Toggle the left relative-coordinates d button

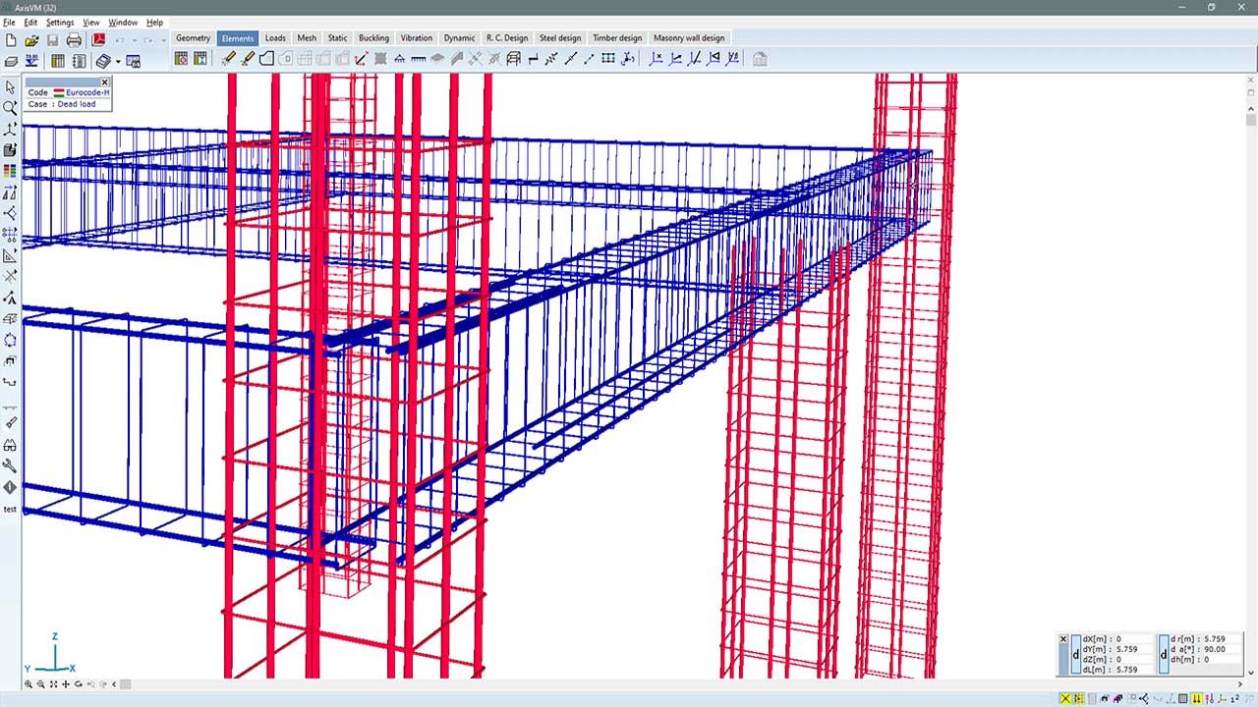point(1075,654)
